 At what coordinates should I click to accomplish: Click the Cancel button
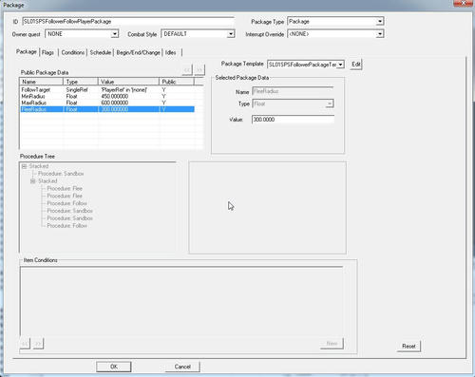(x=182, y=367)
